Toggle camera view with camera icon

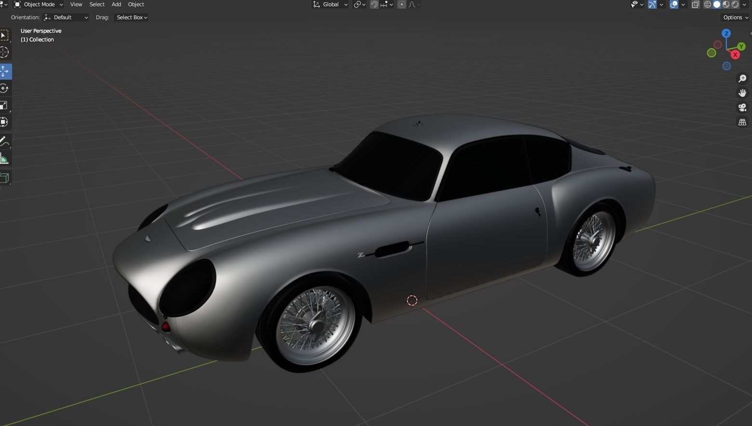tap(742, 107)
